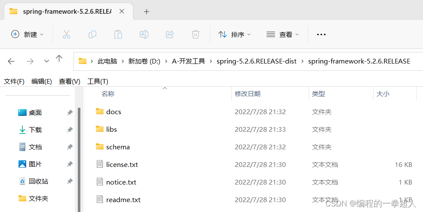Open the 查看 (View) dropdown
The height and width of the screenshot is (212, 423).
point(282,34)
